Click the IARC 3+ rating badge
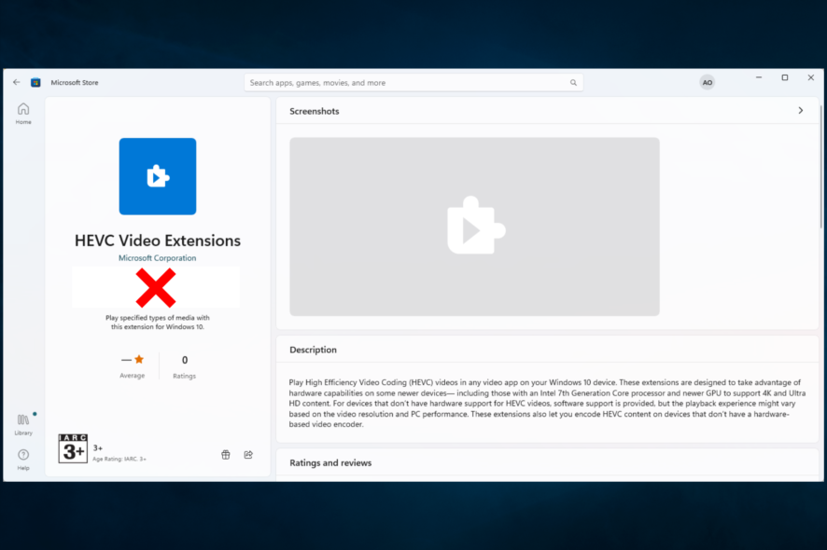The width and height of the screenshot is (827, 550). 73,448
